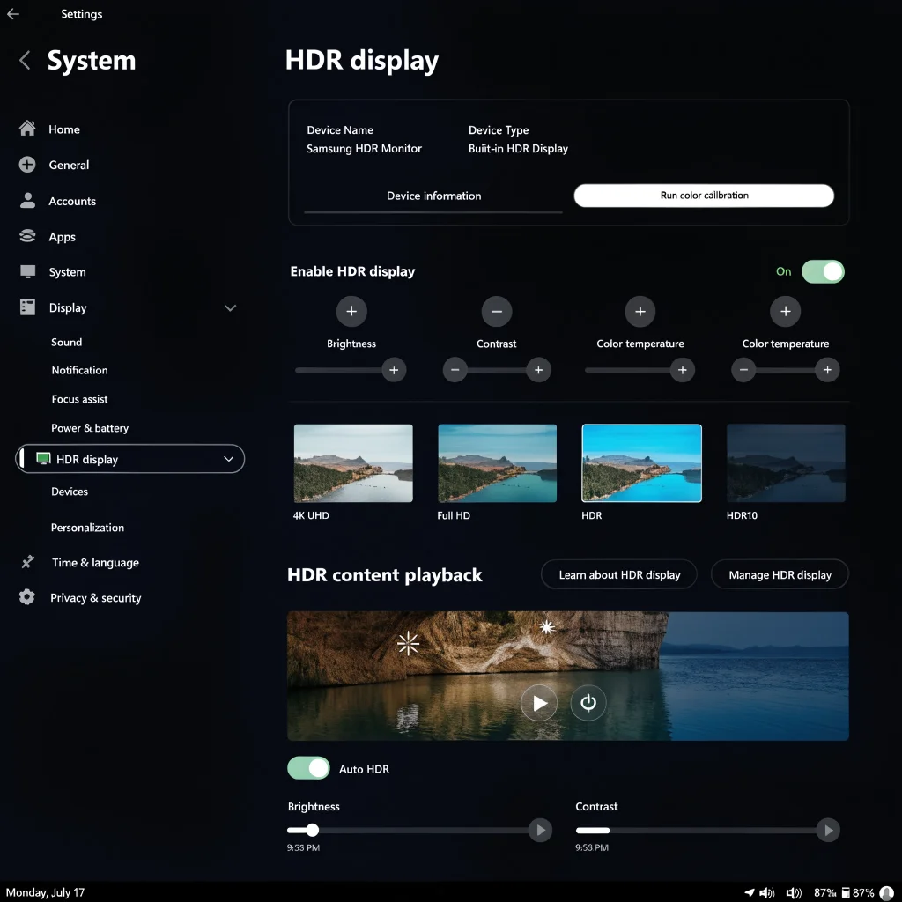The image size is (902, 902).
Task: Decrease second Color temperature slider minus button
Action: 743,370
